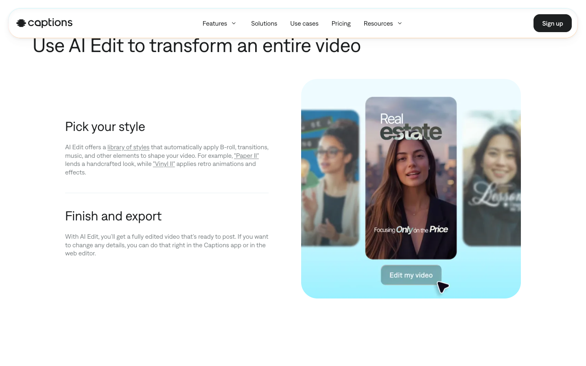This screenshot has width=586, height=366.
Task: Click the "Use AI Edit to transform" headline
Action: pyautogui.click(x=197, y=46)
